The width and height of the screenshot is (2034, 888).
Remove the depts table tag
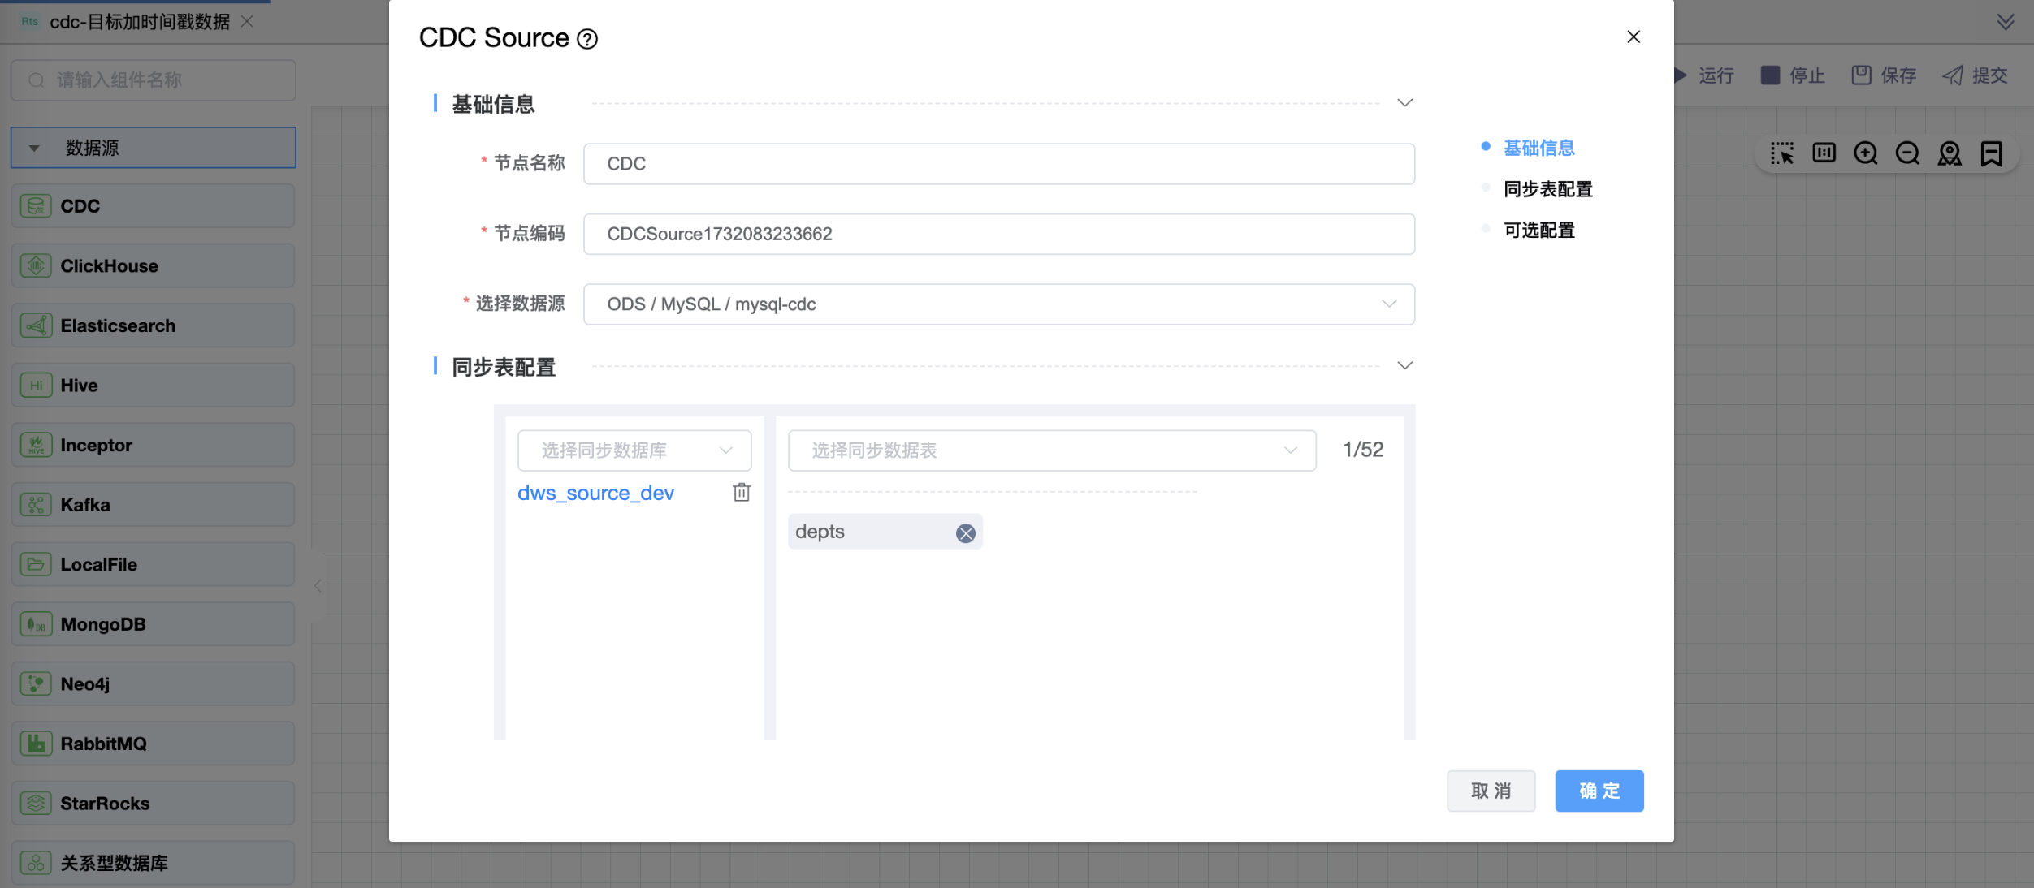(965, 533)
